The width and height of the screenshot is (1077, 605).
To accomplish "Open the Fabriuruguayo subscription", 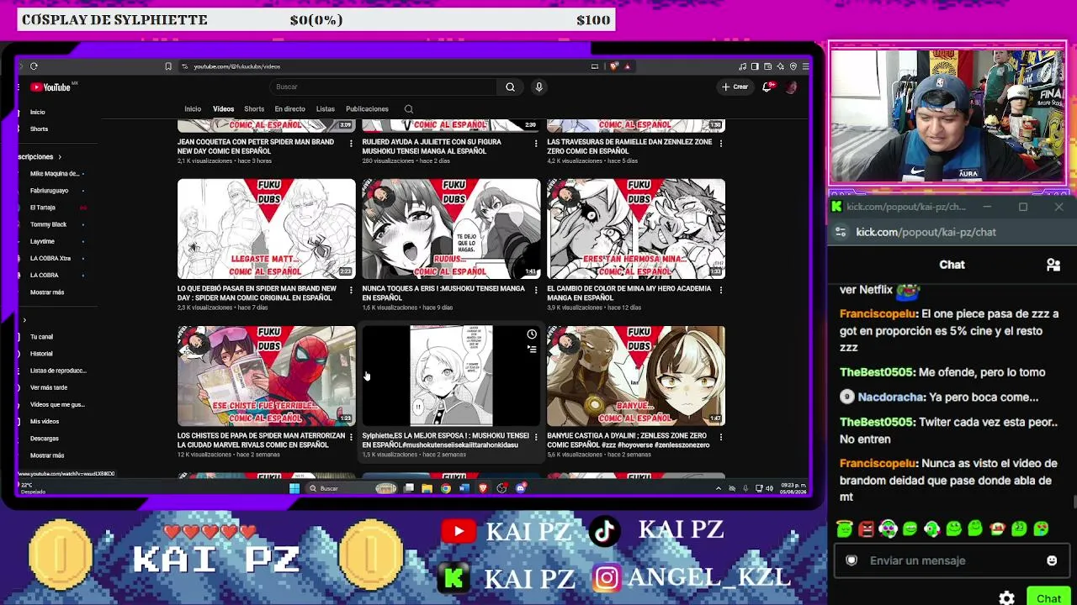I will pos(49,191).
